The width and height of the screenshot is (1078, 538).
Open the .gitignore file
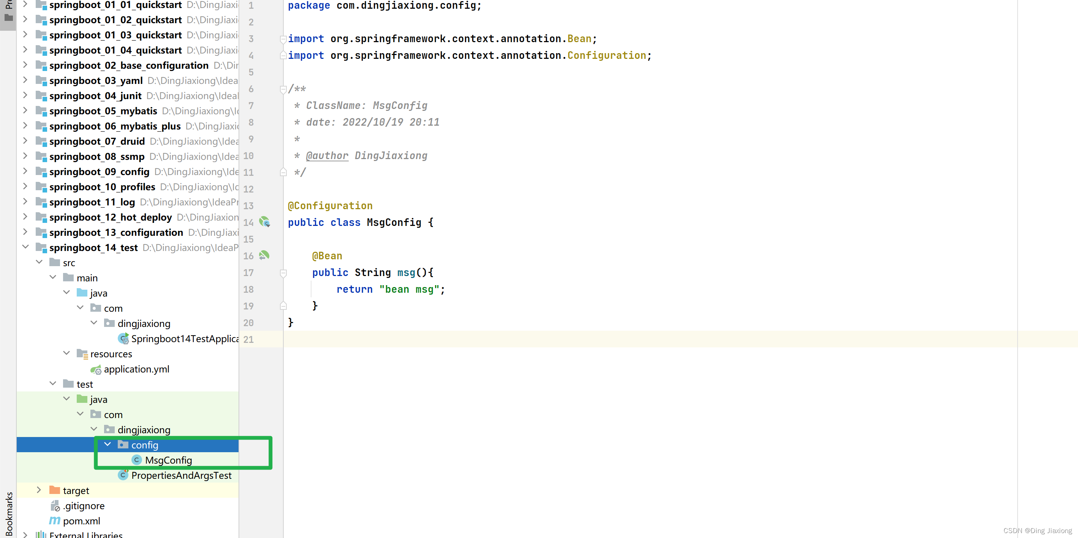pyautogui.click(x=84, y=505)
